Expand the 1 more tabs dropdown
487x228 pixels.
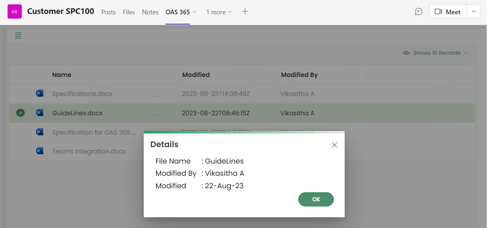pyautogui.click(x=219, y=12)
